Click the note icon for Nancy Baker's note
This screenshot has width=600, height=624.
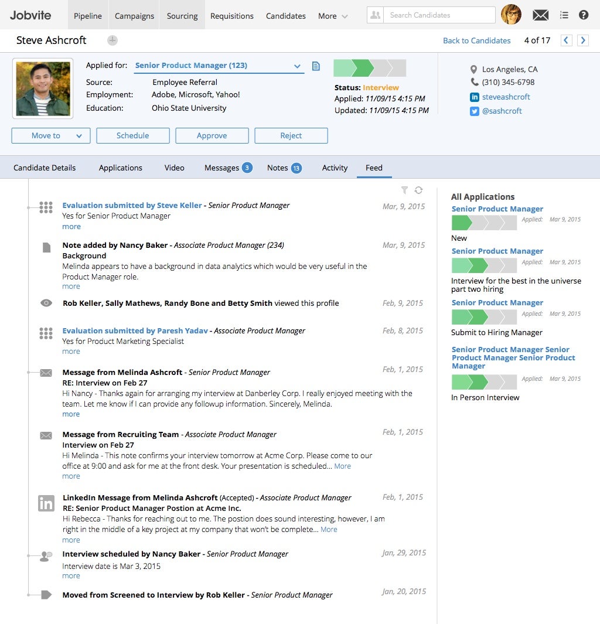point(46,247)
